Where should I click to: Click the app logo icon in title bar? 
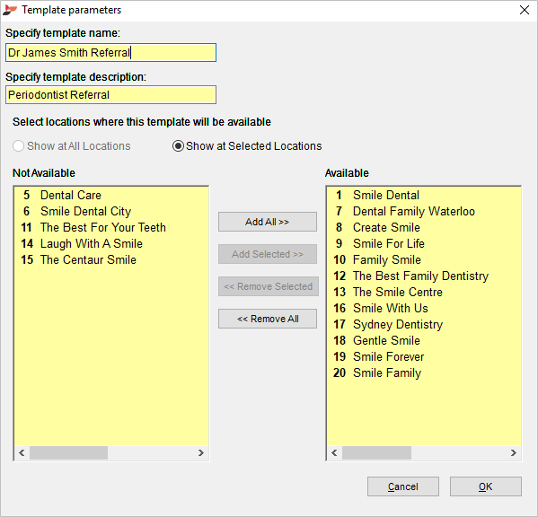point(10,10)
